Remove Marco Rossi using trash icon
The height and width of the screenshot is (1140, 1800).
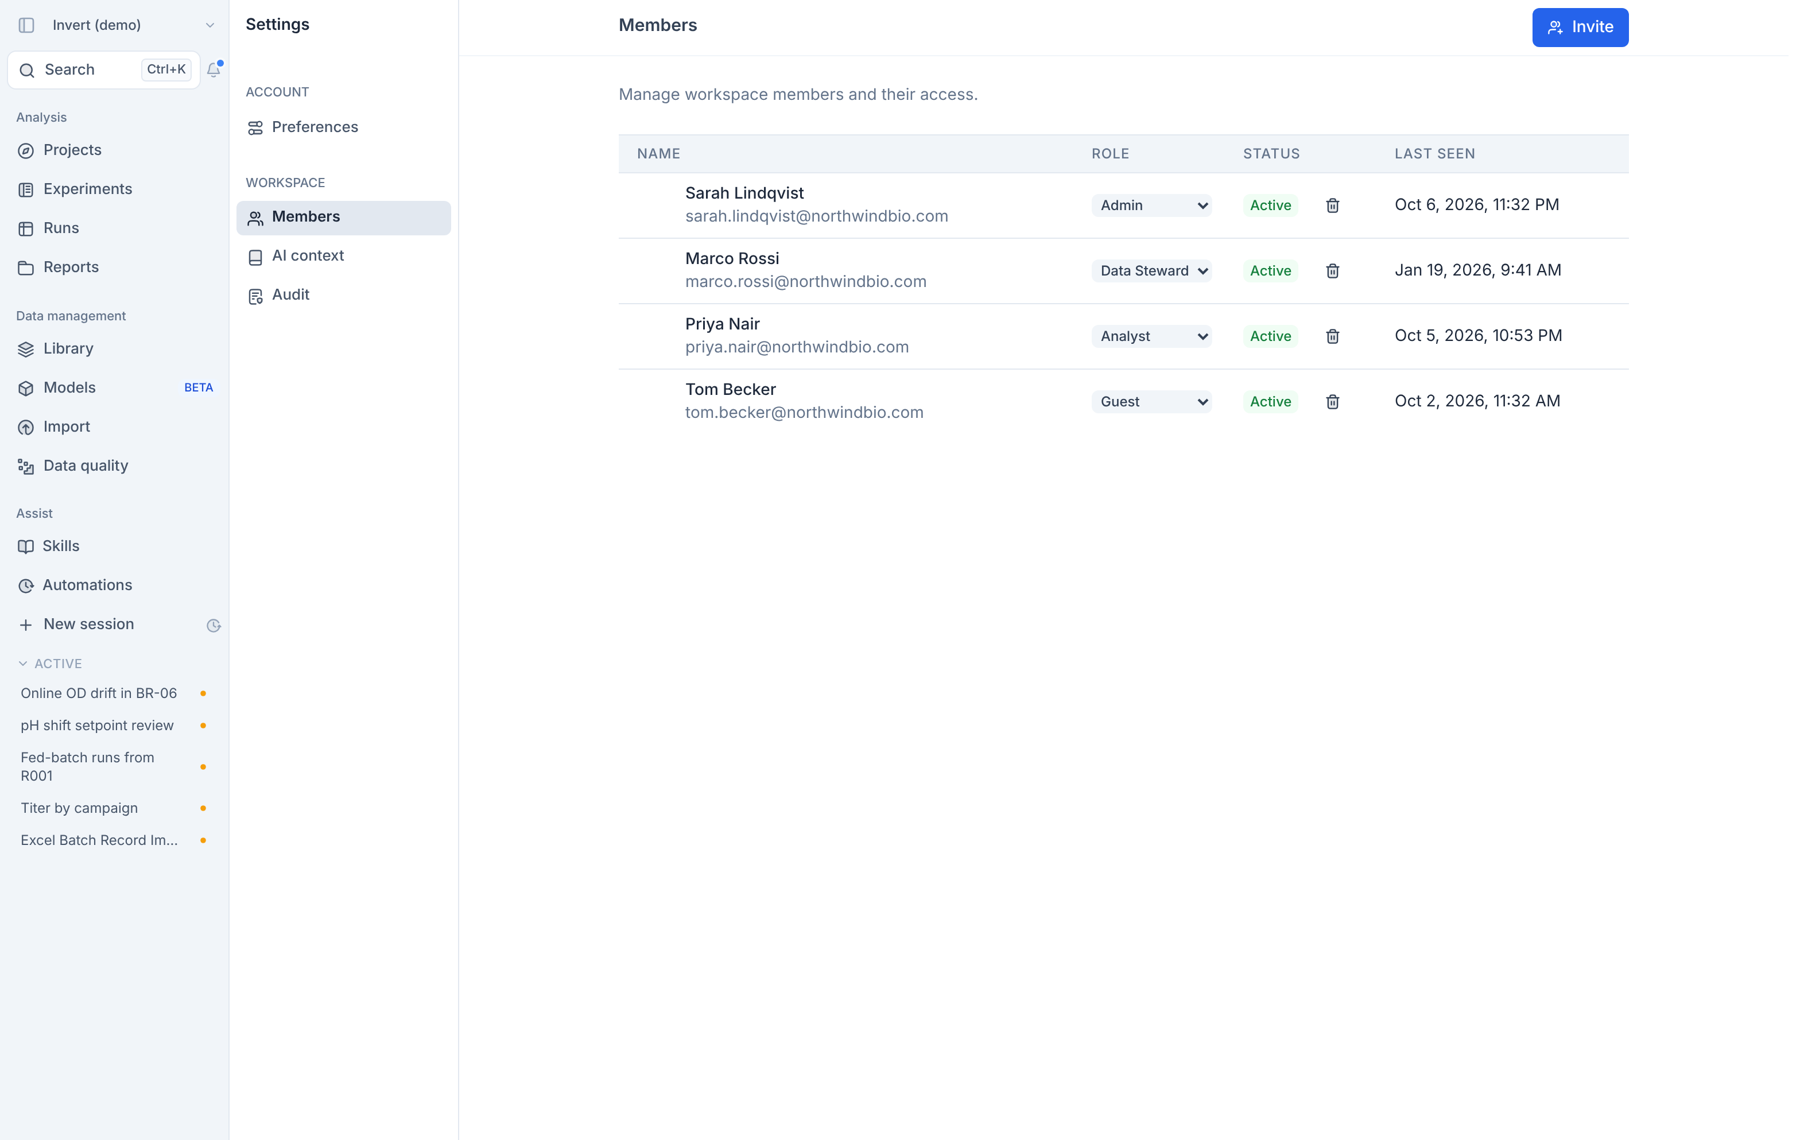point(1332,270)
